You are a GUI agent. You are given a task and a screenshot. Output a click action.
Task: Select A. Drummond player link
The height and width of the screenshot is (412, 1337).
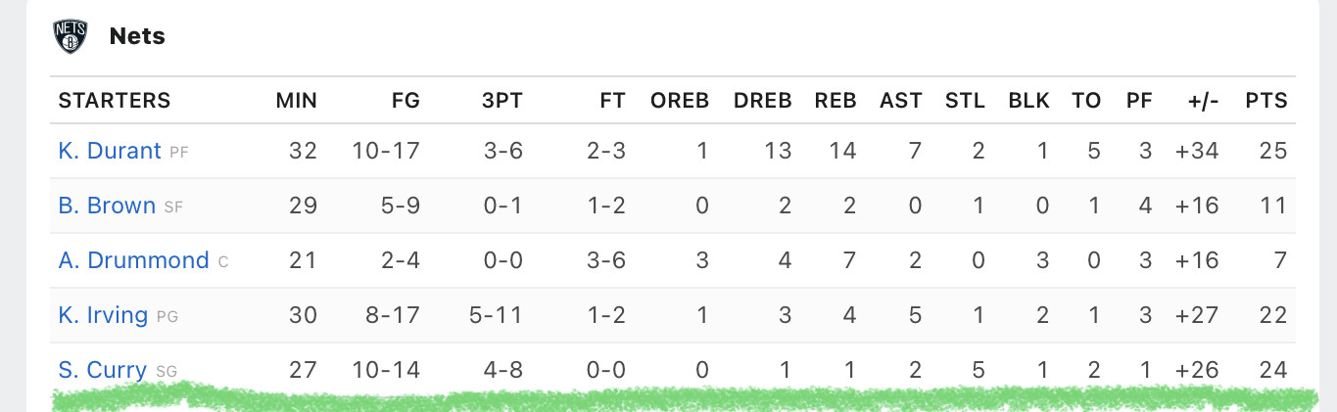tap(134, 260)
